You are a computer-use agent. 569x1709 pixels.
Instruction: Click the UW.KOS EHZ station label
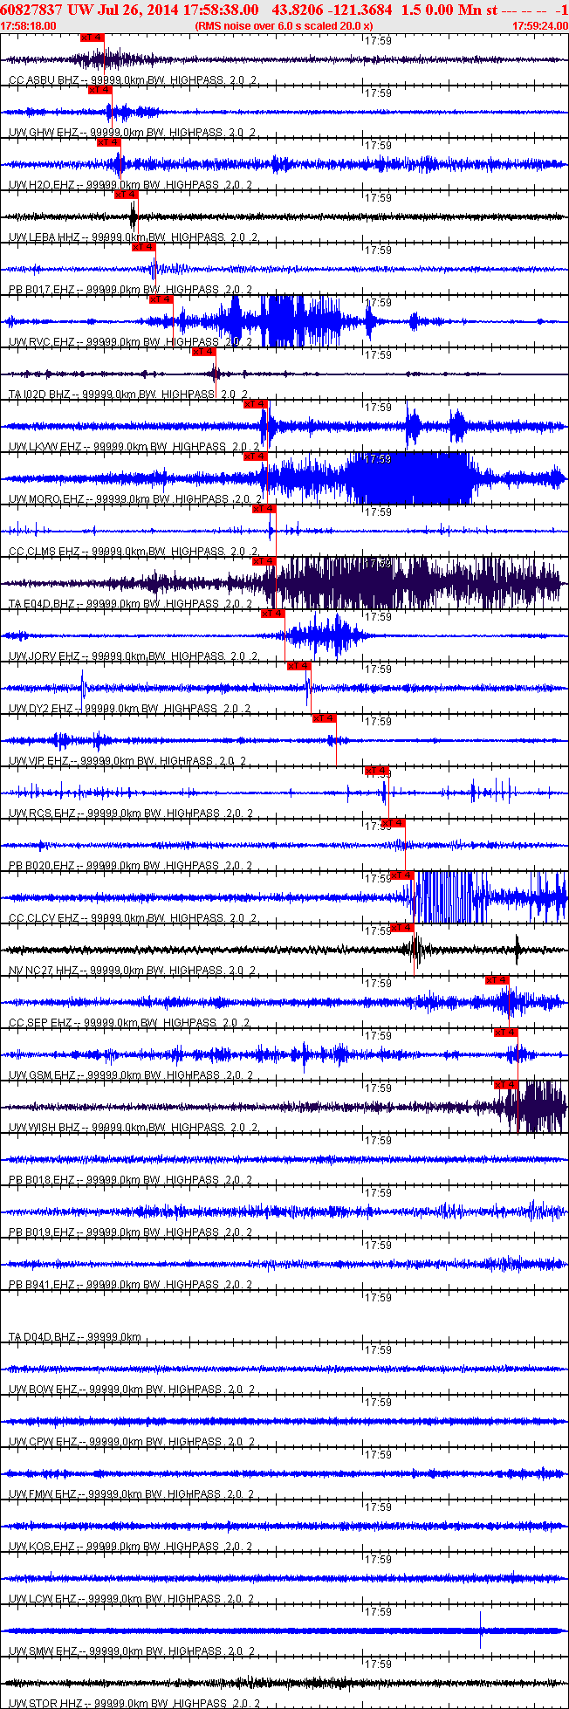point(131,1547)
